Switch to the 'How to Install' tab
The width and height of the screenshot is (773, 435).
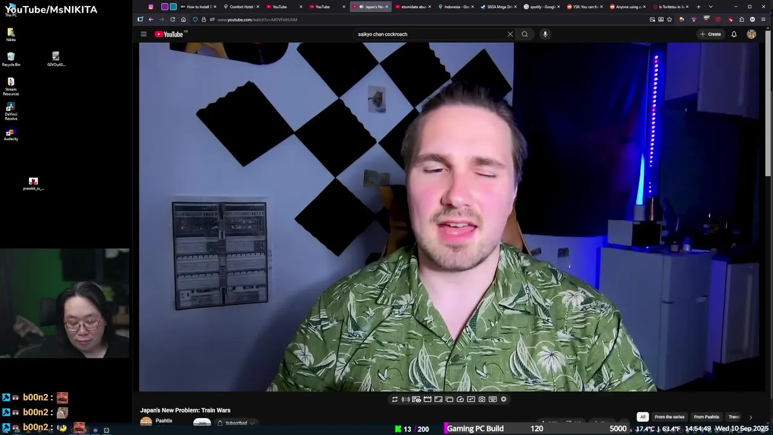(199, 7)
